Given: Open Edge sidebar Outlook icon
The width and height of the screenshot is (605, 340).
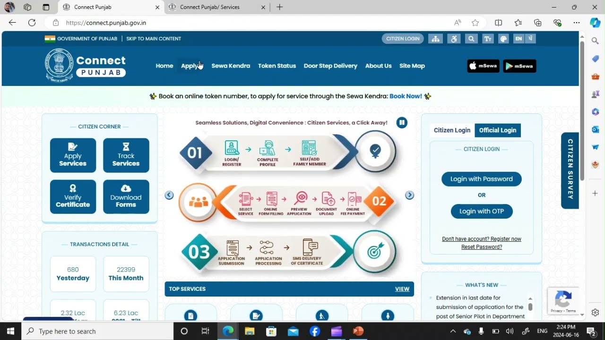Looking at the screenshot, I should pyautogui.click(x=595, y=129).
